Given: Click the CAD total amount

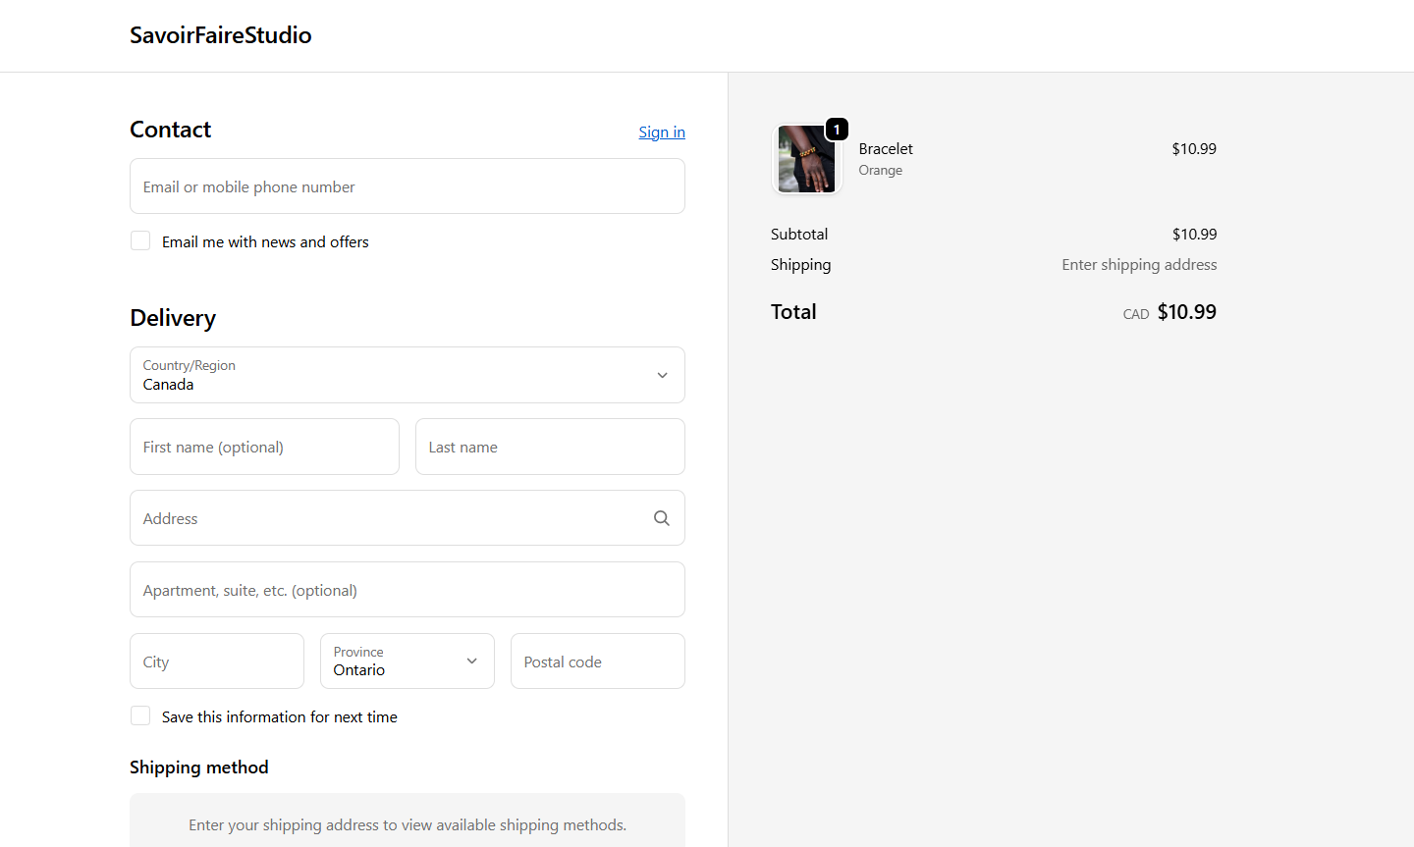Looking at the screenshot, I should [x=1186, y=312].
